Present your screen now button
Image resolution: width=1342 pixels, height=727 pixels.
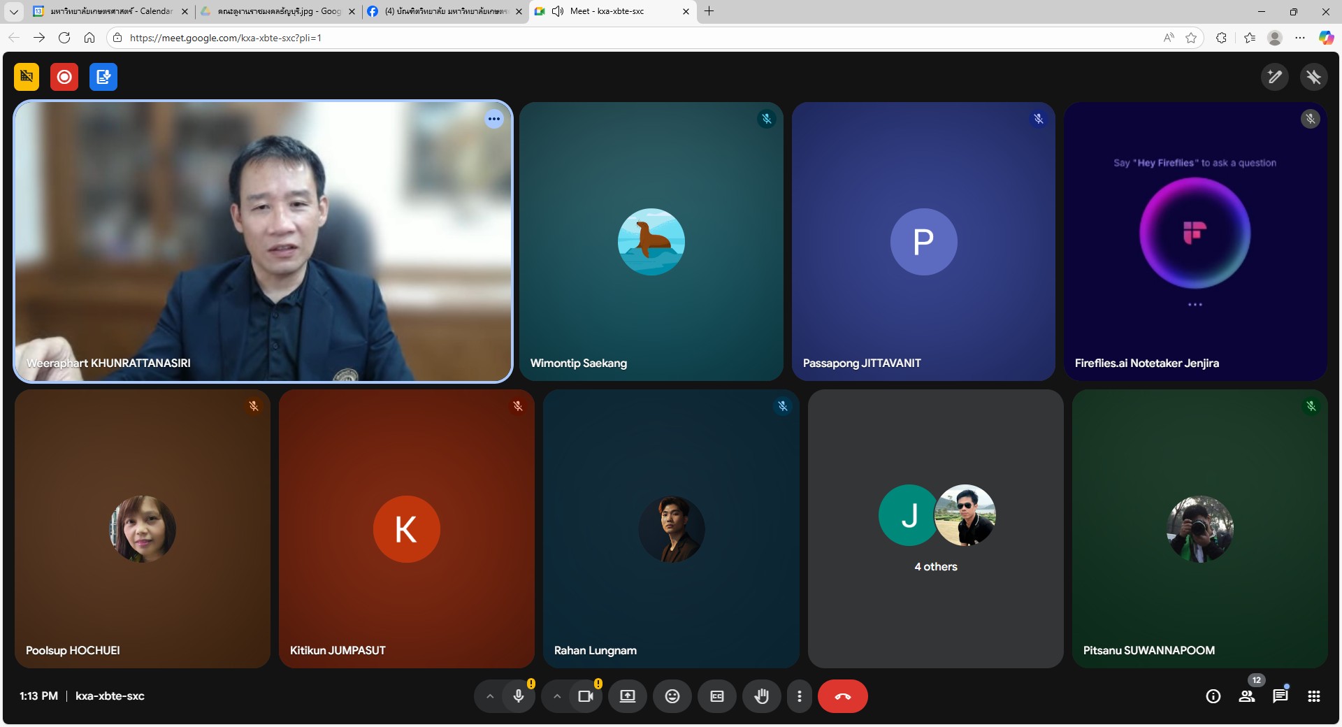pos(628,696)
